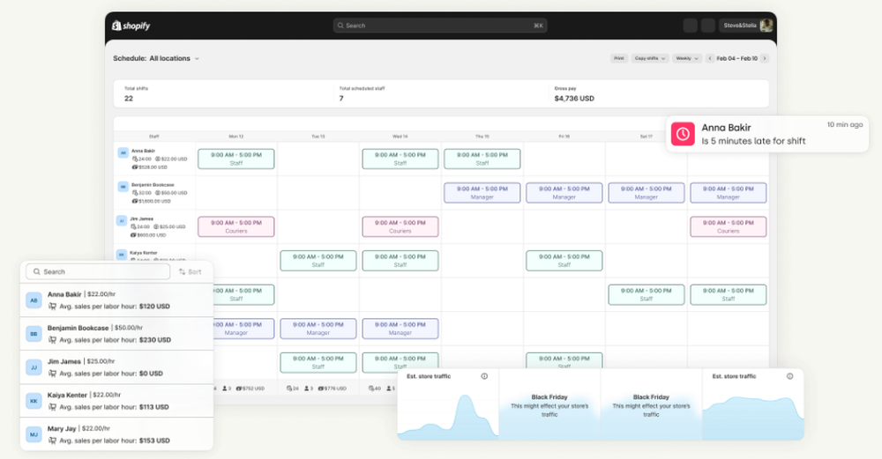Open the Weekly view dropdown
This screenshot has width=882, height=459.
point(687,58)
